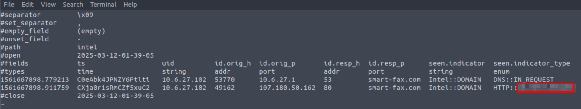Open the Edit menu

[28, 5]
